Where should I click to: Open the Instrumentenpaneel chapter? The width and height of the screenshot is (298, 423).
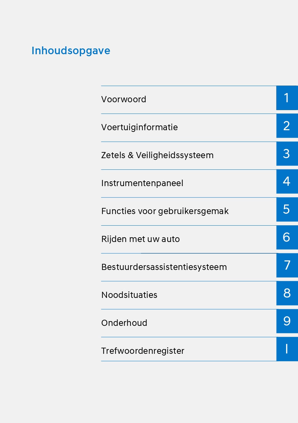point(142,183)
